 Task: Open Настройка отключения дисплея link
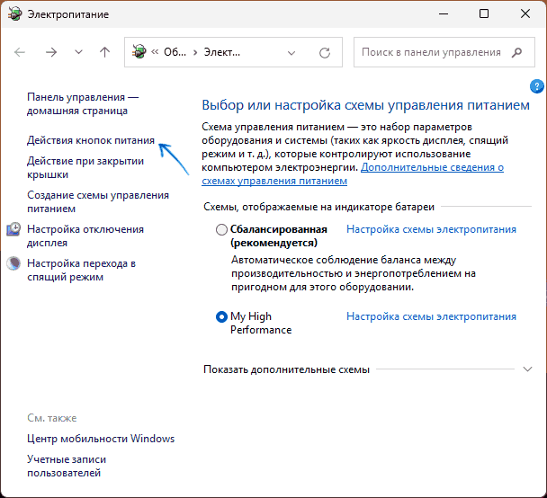coord(85,236)
